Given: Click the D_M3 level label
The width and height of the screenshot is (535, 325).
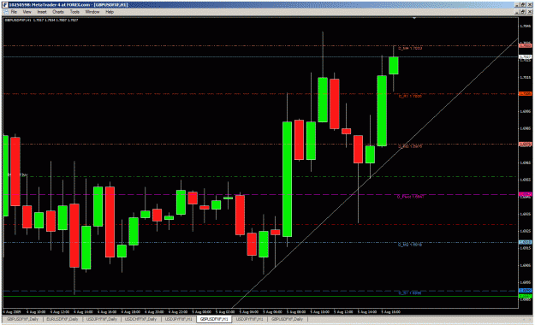Looking at the screenshot, I should pos(410,146).
